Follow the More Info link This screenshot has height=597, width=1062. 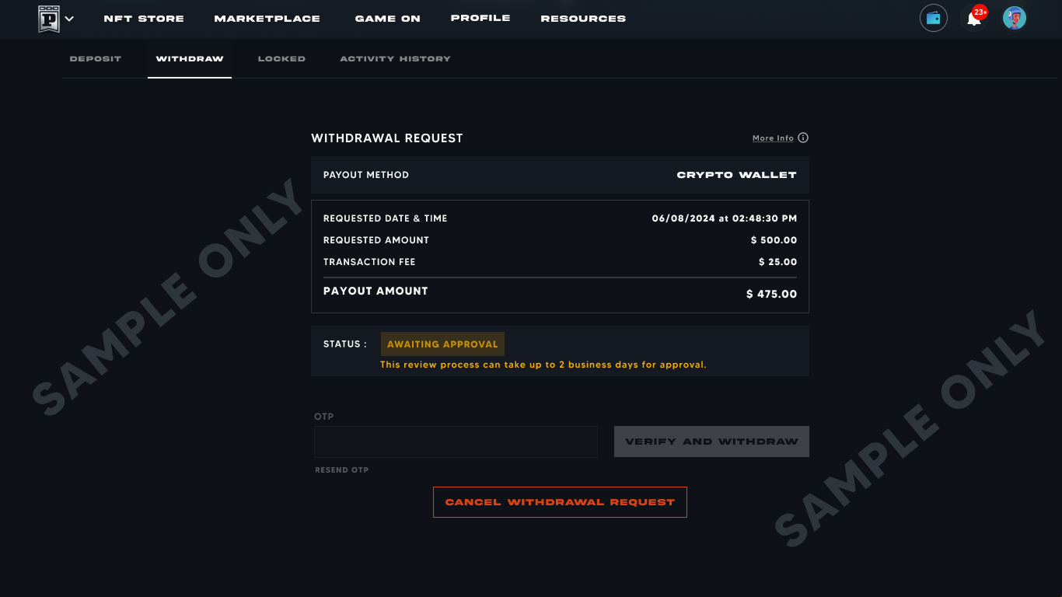pyautogui.click(x=773, y=138)
